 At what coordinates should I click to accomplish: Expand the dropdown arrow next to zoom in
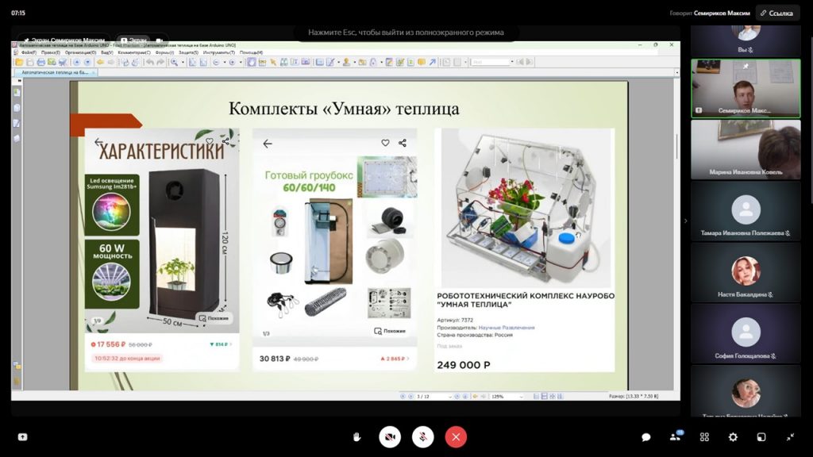(240, 62)
